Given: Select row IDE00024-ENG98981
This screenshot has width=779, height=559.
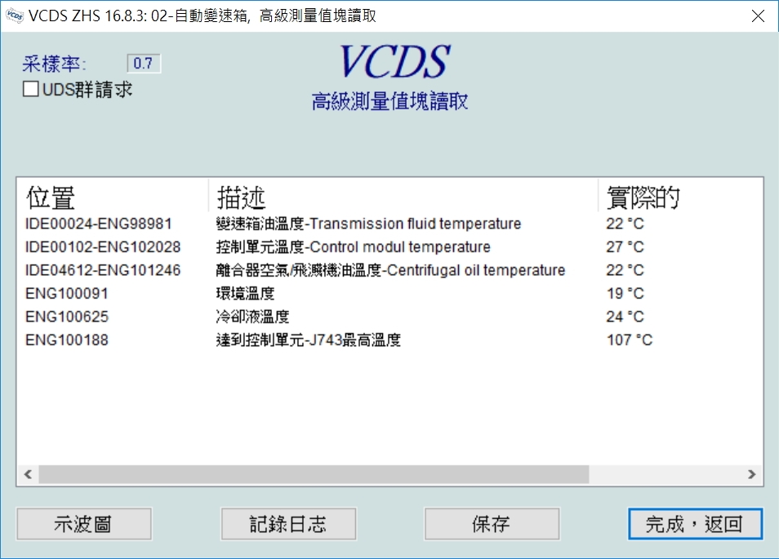Looking at the screenshot, I should point(389,224).
